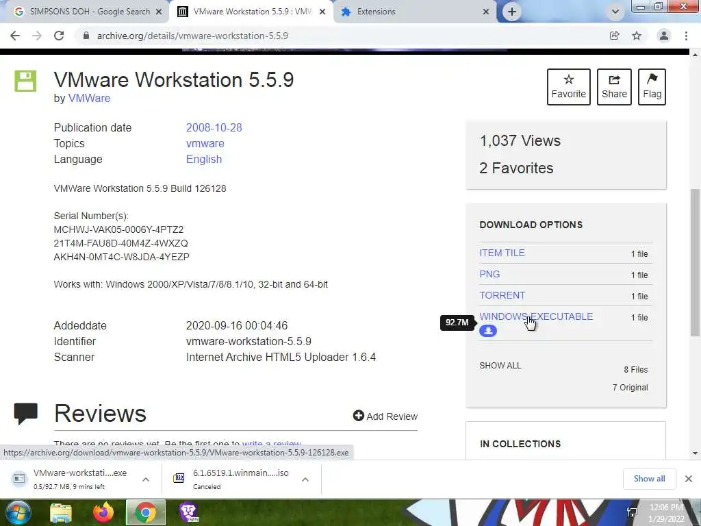Go back with the browser back arrow
Viewport: 701px width, 526px height.
(15, 36)
